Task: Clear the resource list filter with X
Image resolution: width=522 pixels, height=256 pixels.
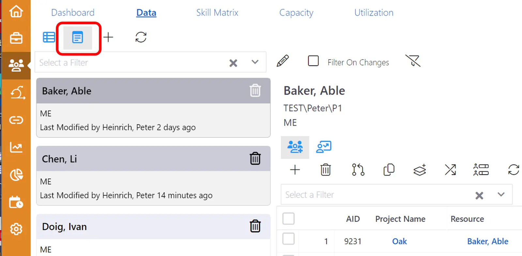Action: point(233,63)
